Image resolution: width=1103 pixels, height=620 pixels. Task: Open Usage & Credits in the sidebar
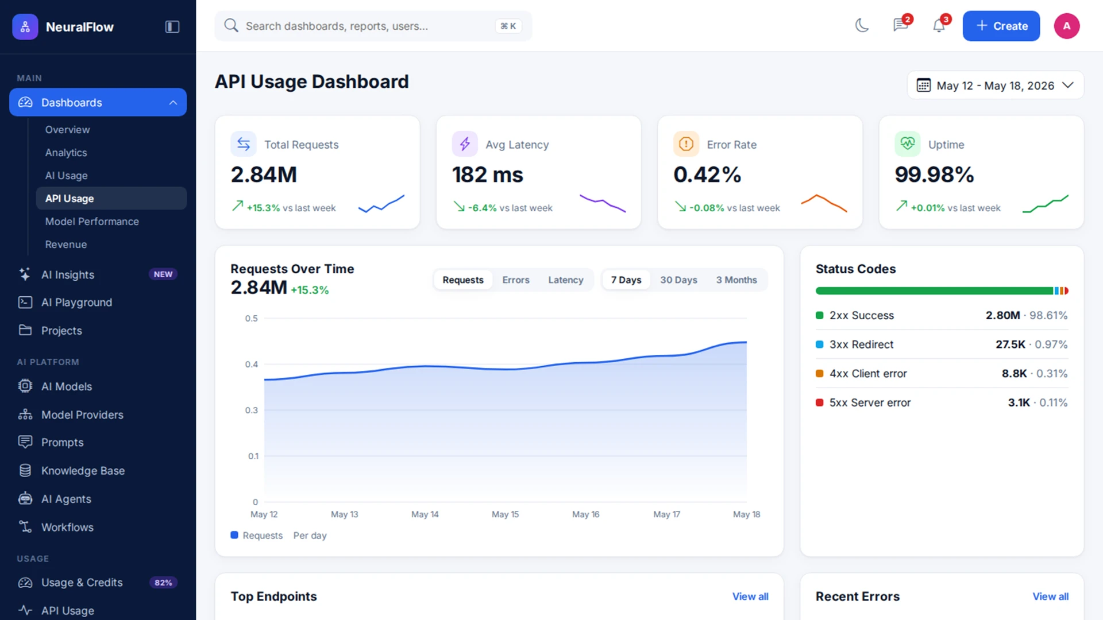(x=98, y=583)
